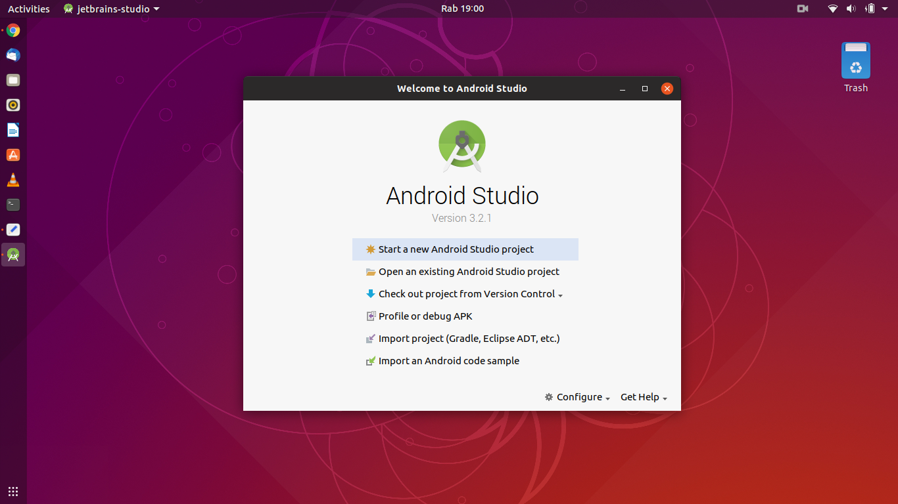Launch Google Chrome from the dock

pos(13,30)
